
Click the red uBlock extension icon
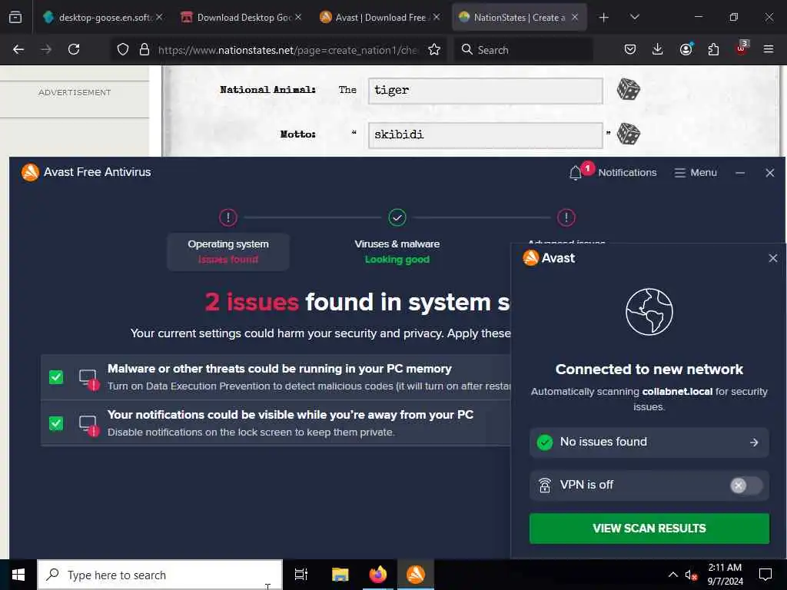[x=742, y=48]
